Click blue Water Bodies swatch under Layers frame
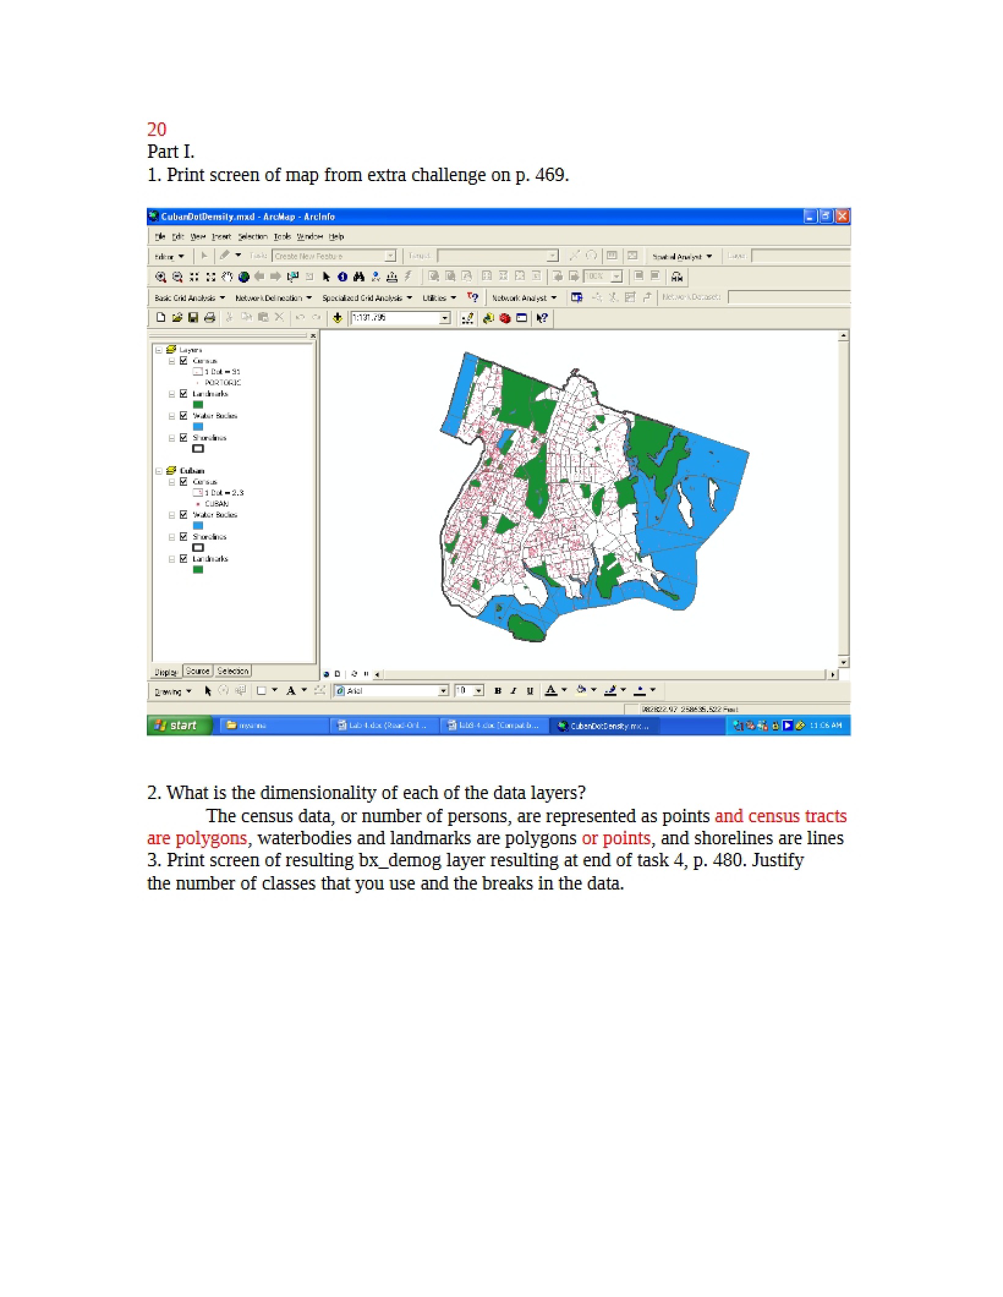 click(x=198, y=427)
